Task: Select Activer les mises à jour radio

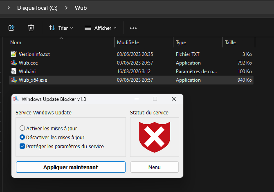Action: (22, 128)
